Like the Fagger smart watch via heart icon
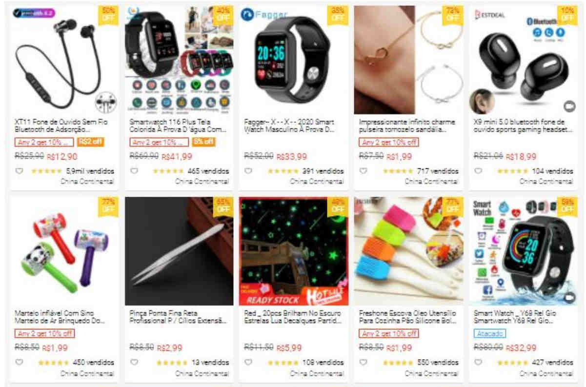This screenshot has width=586, height=387. tap(249, 171)
